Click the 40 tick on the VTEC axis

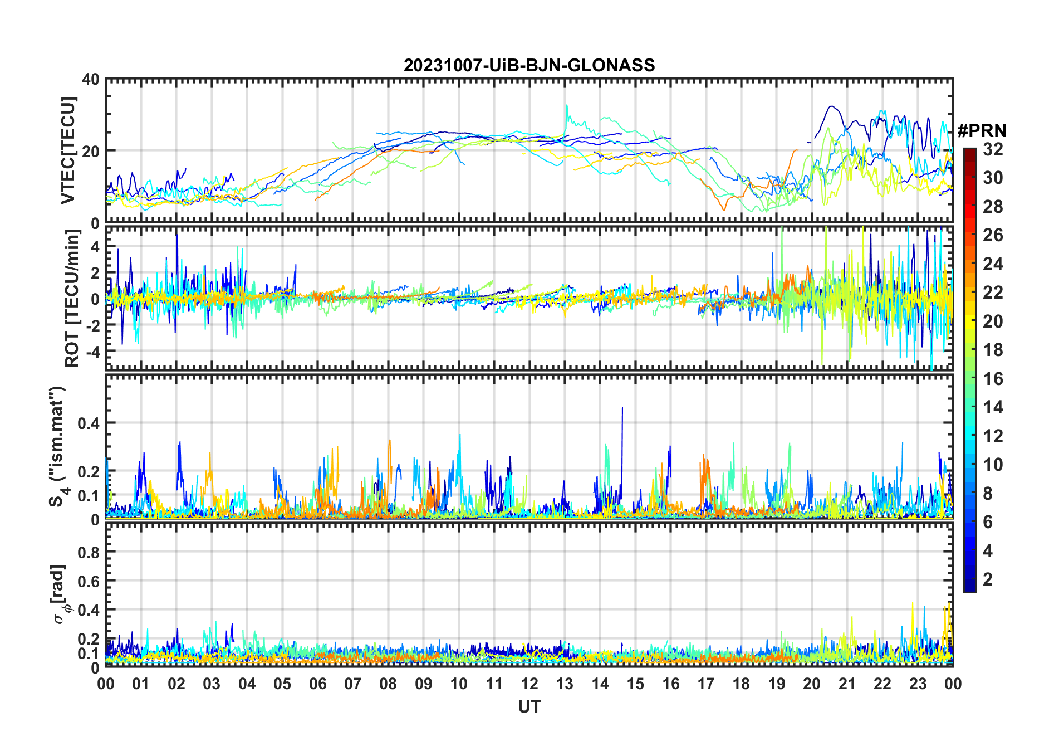click(x=91, y=79)
